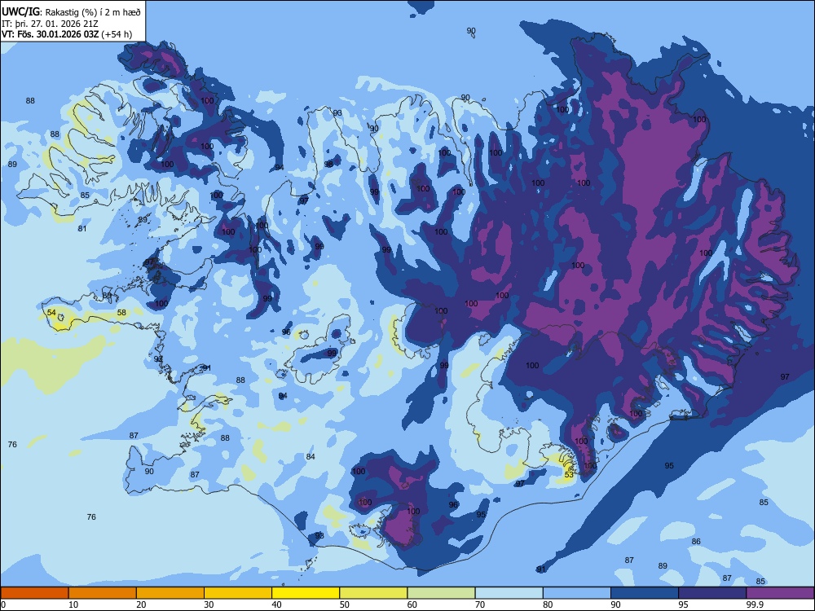
Task: Click the humidity value '84' on the map
Action: pyautogui.click(x=311, y=457)
